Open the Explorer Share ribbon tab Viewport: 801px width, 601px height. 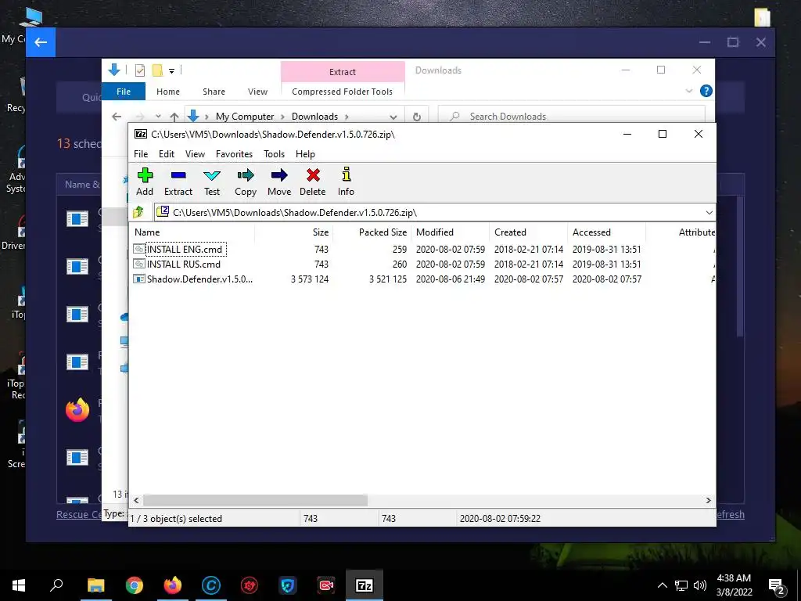[214, 92]
